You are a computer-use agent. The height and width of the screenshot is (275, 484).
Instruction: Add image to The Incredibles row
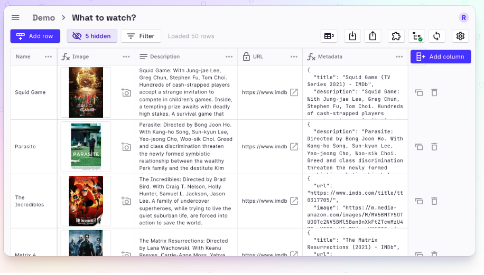coord(126,201)
